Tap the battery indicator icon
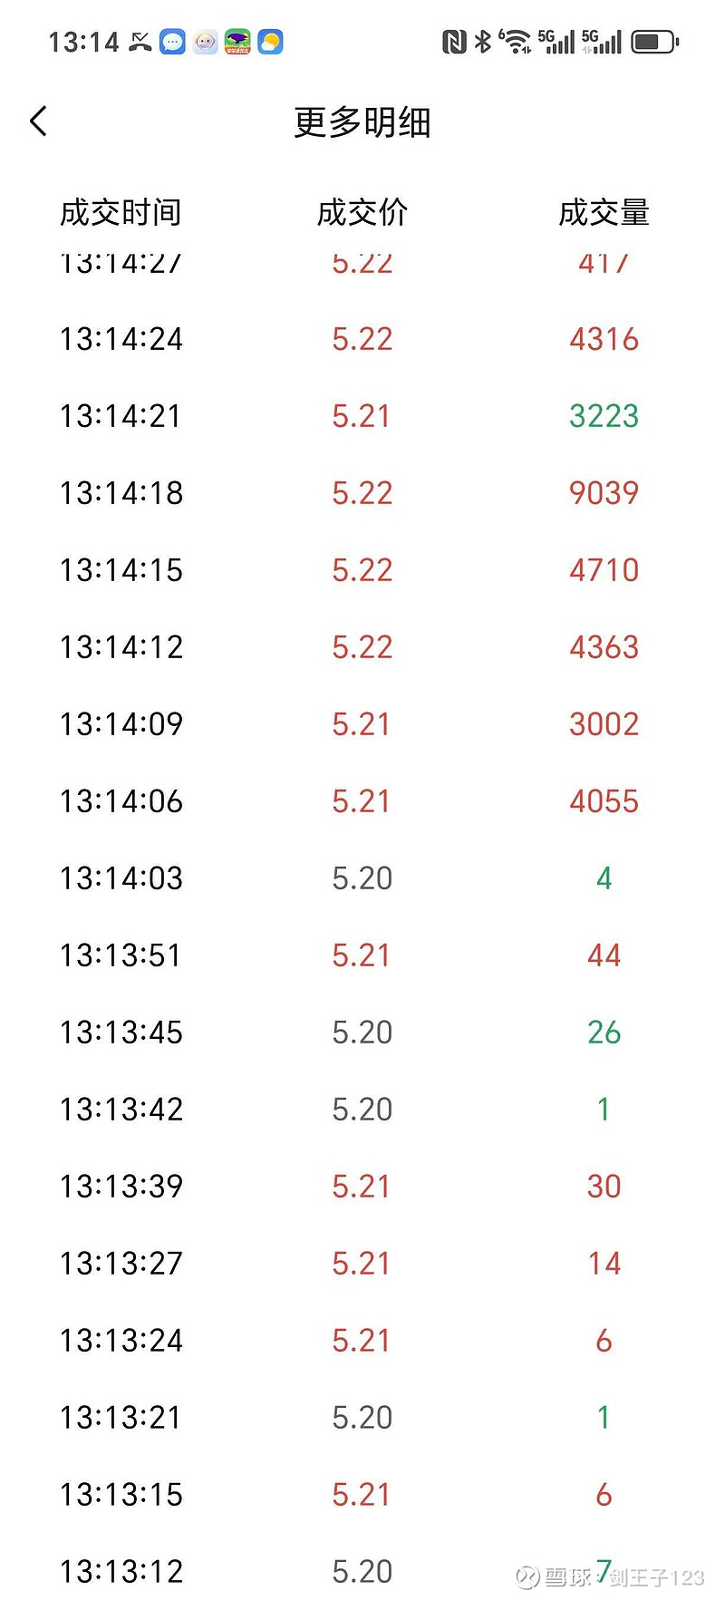 (x=654, y=42)
